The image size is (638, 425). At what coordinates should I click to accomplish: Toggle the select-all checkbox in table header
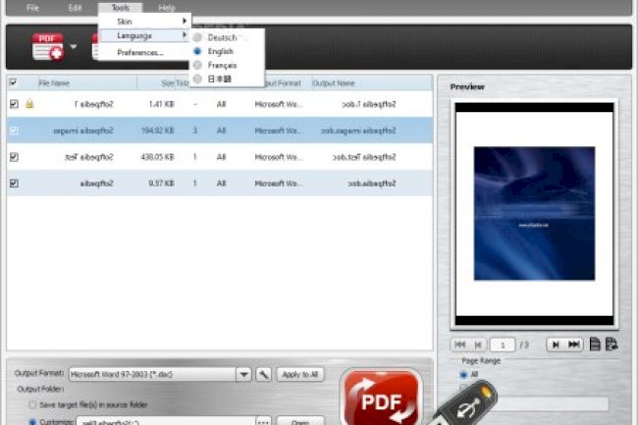(13, 83)
